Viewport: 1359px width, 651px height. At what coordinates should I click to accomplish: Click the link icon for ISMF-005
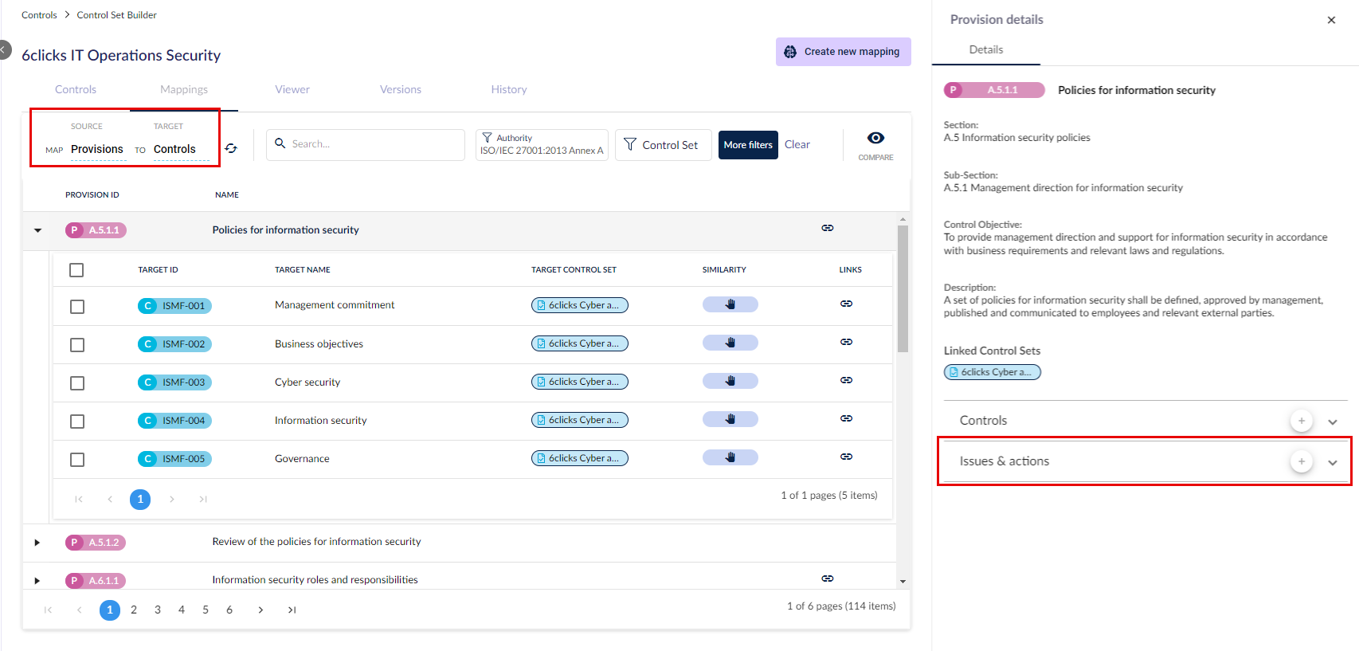point(846,457)
